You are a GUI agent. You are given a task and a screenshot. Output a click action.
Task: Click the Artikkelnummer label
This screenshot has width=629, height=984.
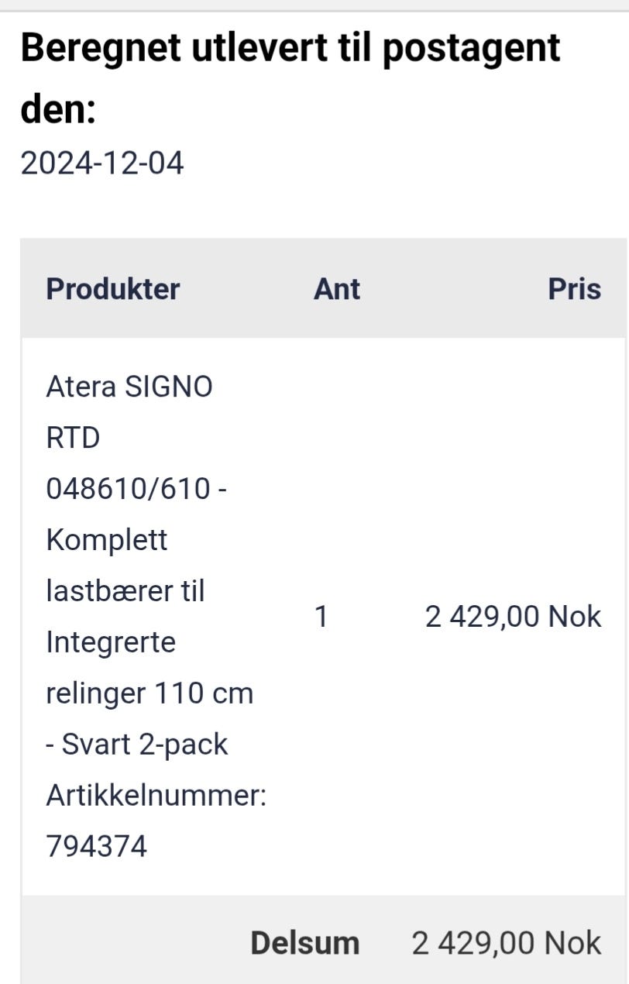(x=156, y=796)
